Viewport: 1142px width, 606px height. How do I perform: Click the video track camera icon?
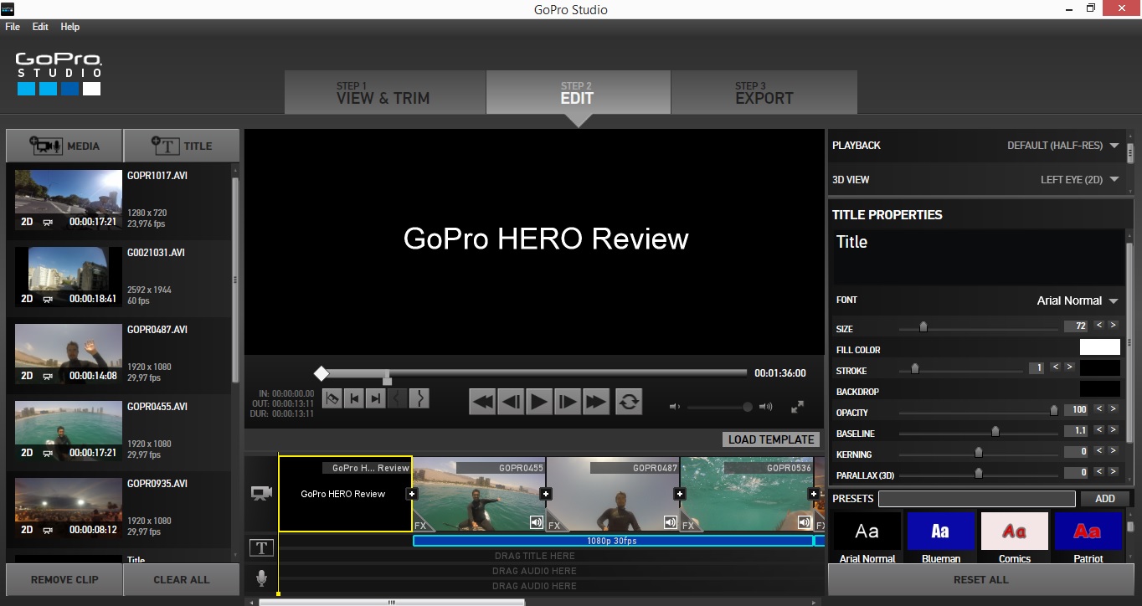tap(261, 493)
